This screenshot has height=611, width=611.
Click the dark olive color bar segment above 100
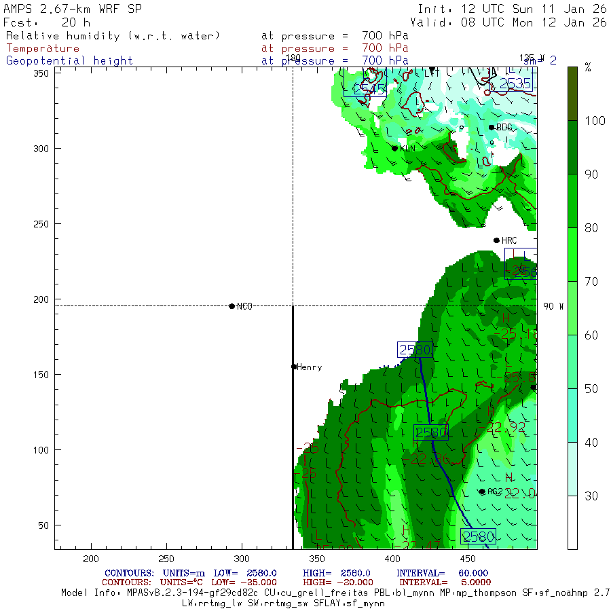point(572,94)
